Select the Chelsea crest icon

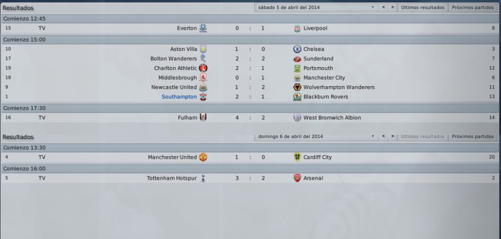pyautogui.click(x=297, y=49)
